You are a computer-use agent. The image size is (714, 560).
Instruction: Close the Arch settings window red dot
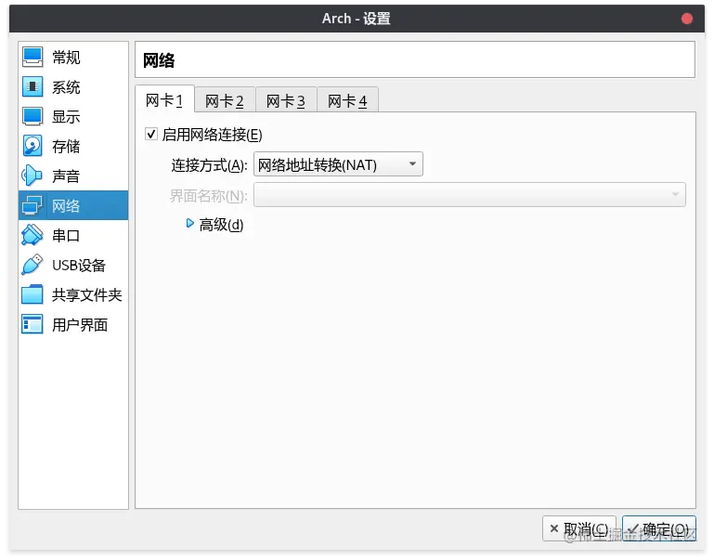tap(687, 19)
